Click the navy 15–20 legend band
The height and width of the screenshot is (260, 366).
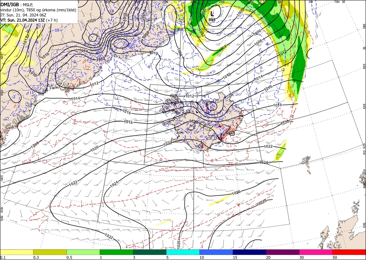pos(250,252)
